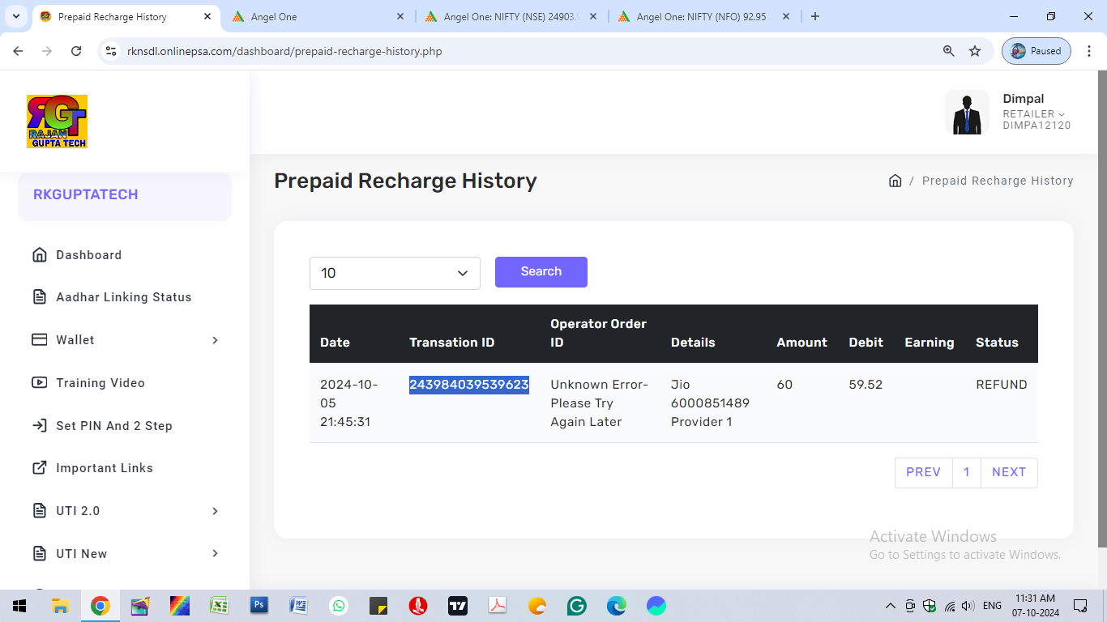Go to the NEXT page
This screenshot has height=622, width=1107.
point(1008,472)
